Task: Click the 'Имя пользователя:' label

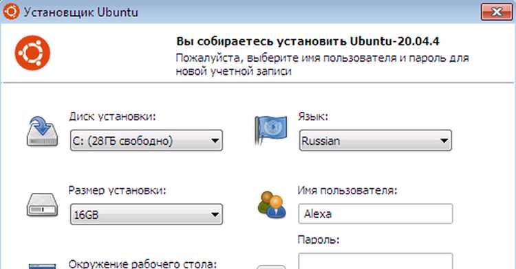Action: click(347, 191)
